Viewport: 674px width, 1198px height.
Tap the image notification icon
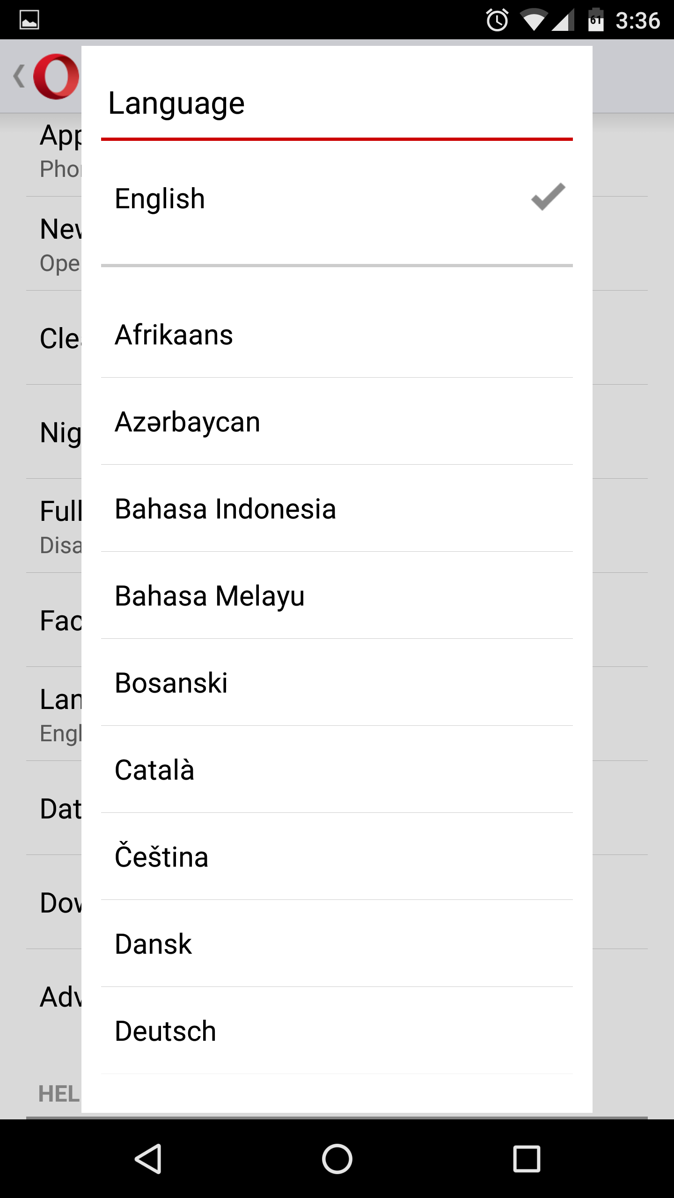click(29, 20)
